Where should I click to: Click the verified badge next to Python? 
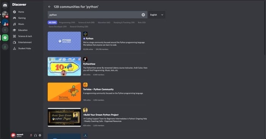(84, 39)
